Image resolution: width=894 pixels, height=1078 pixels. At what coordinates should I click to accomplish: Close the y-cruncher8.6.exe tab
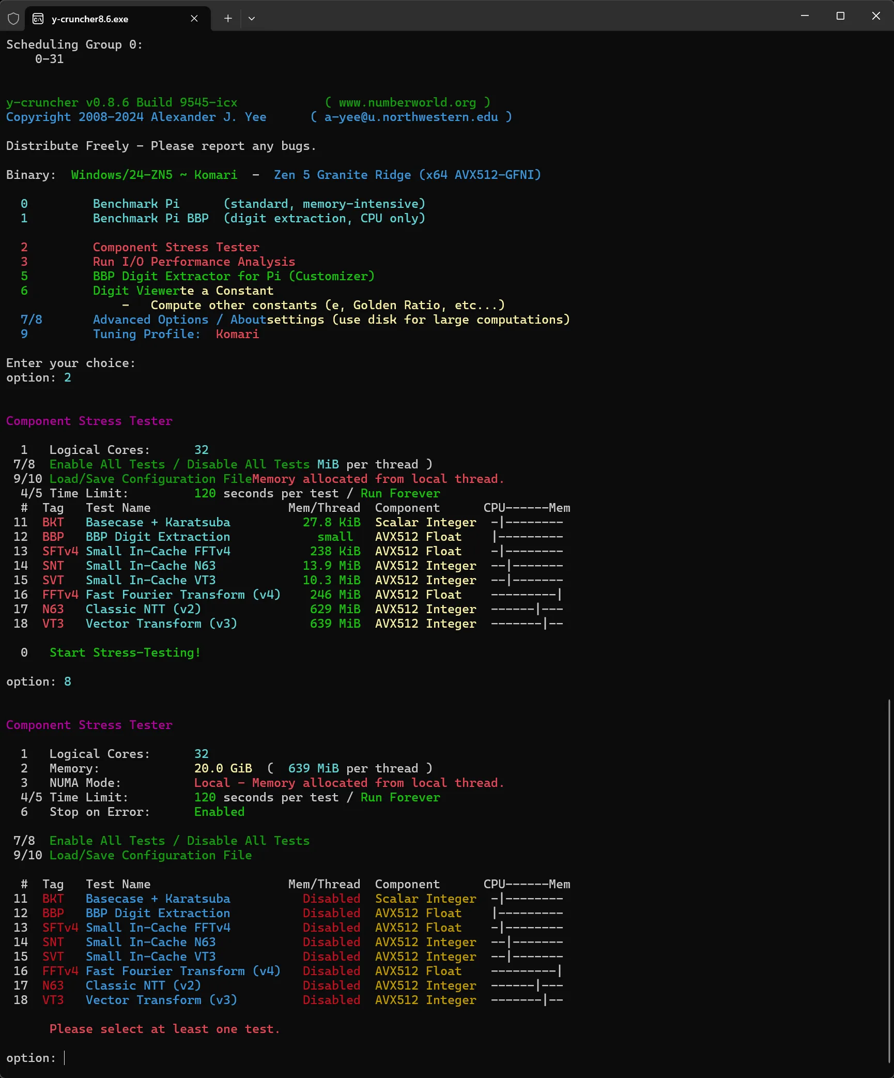click(x=194, y=19)
